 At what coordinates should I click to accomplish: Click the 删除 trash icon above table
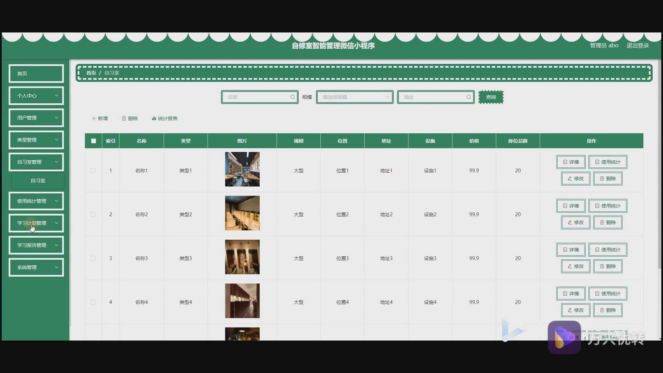[129, 118]
